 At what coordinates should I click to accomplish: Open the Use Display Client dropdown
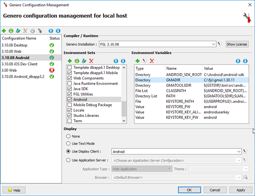click(x=239, y=152)
